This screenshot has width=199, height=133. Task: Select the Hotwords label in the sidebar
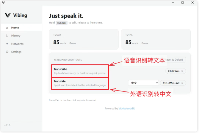pyautogui.click(x=17, y=44)
